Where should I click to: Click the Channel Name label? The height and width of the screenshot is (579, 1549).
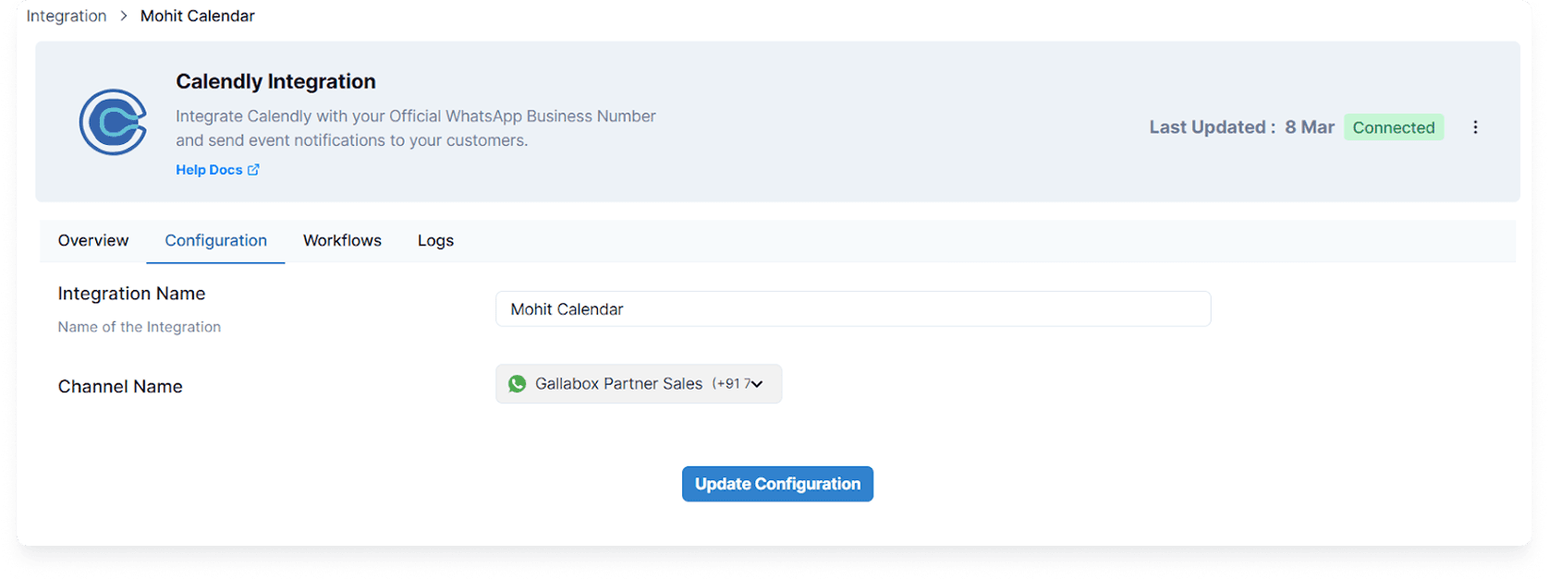click(x=120, y=387)
